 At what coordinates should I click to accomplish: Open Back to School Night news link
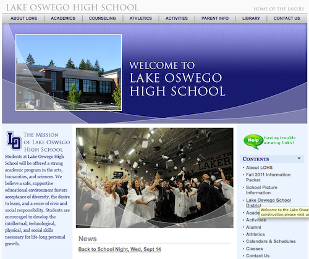(120, 249)
